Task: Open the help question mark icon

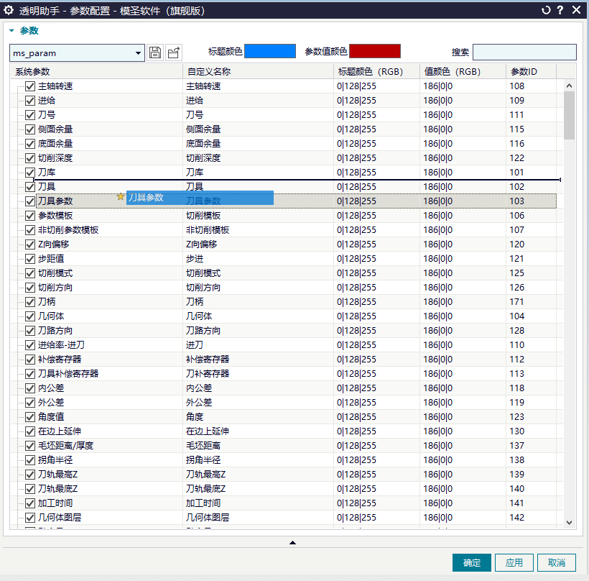Action: pos(560,10)
